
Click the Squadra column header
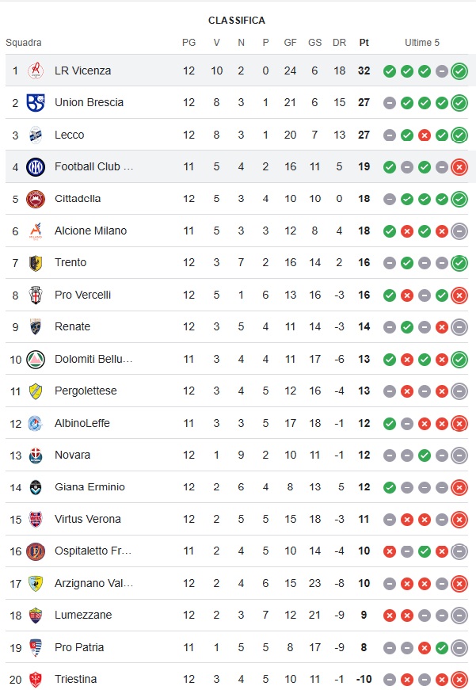tap(24, 43)
